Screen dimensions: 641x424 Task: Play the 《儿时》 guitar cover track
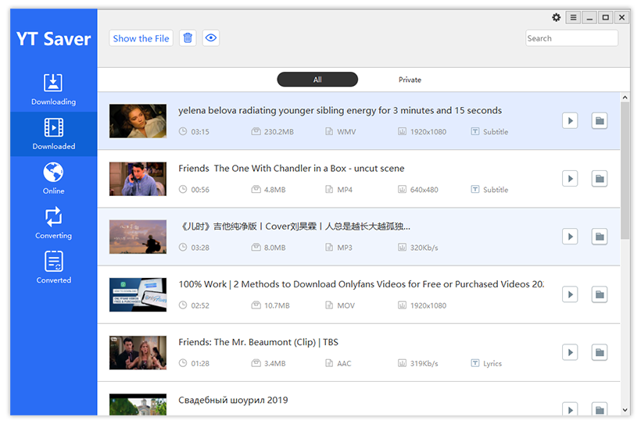pos(570,237)
